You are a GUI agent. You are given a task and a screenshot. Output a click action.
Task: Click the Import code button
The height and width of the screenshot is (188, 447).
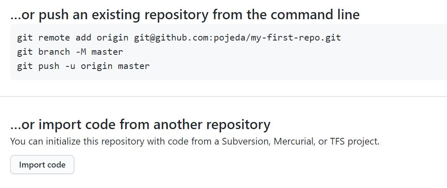coord(42,165)
